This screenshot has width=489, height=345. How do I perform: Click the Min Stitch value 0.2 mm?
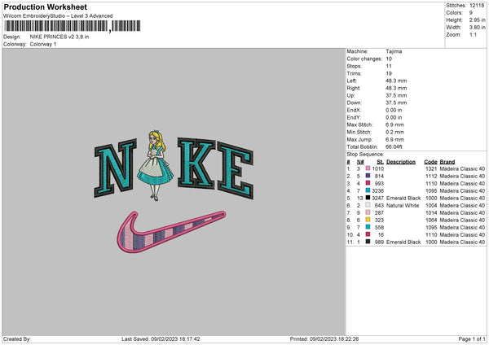(x=394, y=132)
